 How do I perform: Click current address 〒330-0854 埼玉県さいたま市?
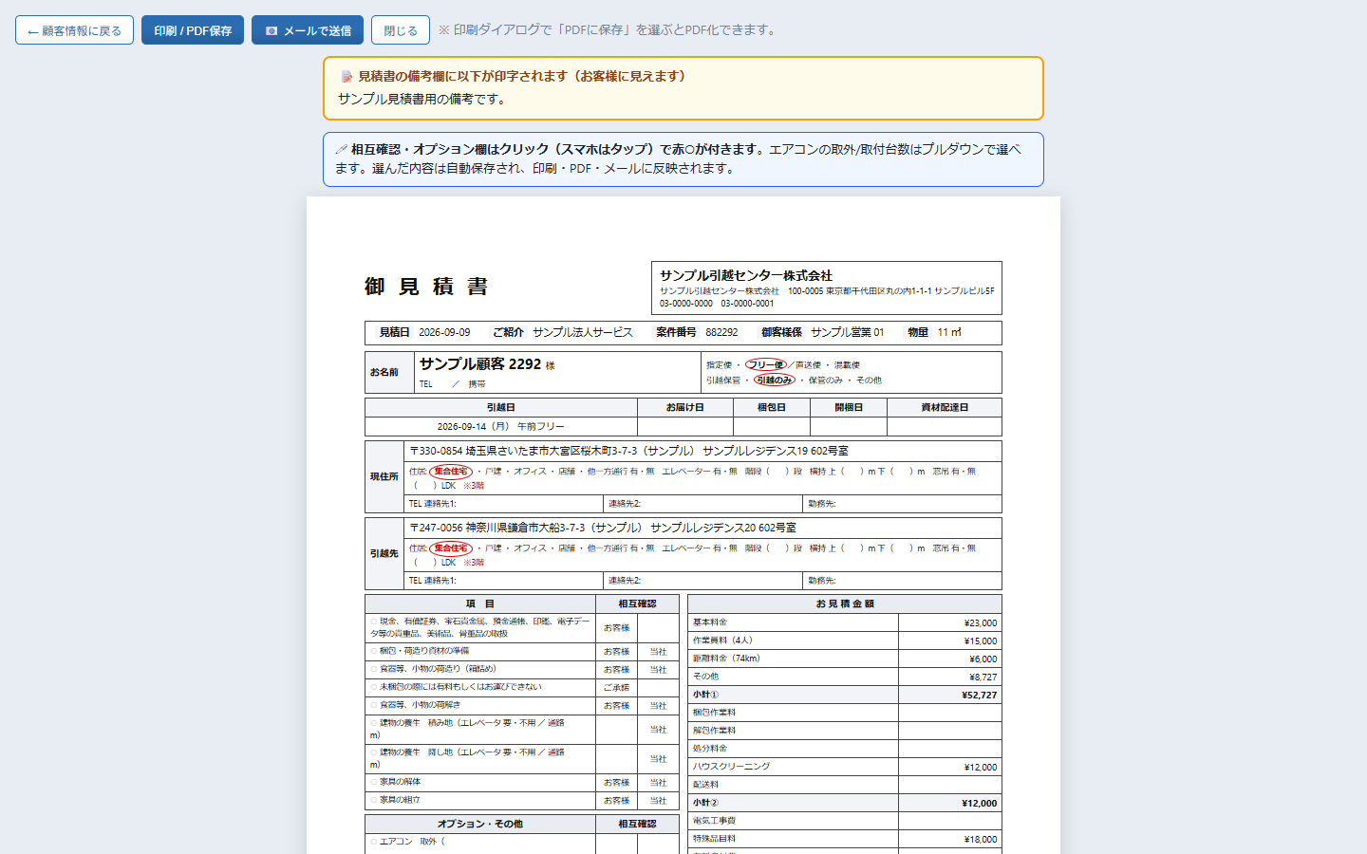pyautogui.click(x=628, y=451)
